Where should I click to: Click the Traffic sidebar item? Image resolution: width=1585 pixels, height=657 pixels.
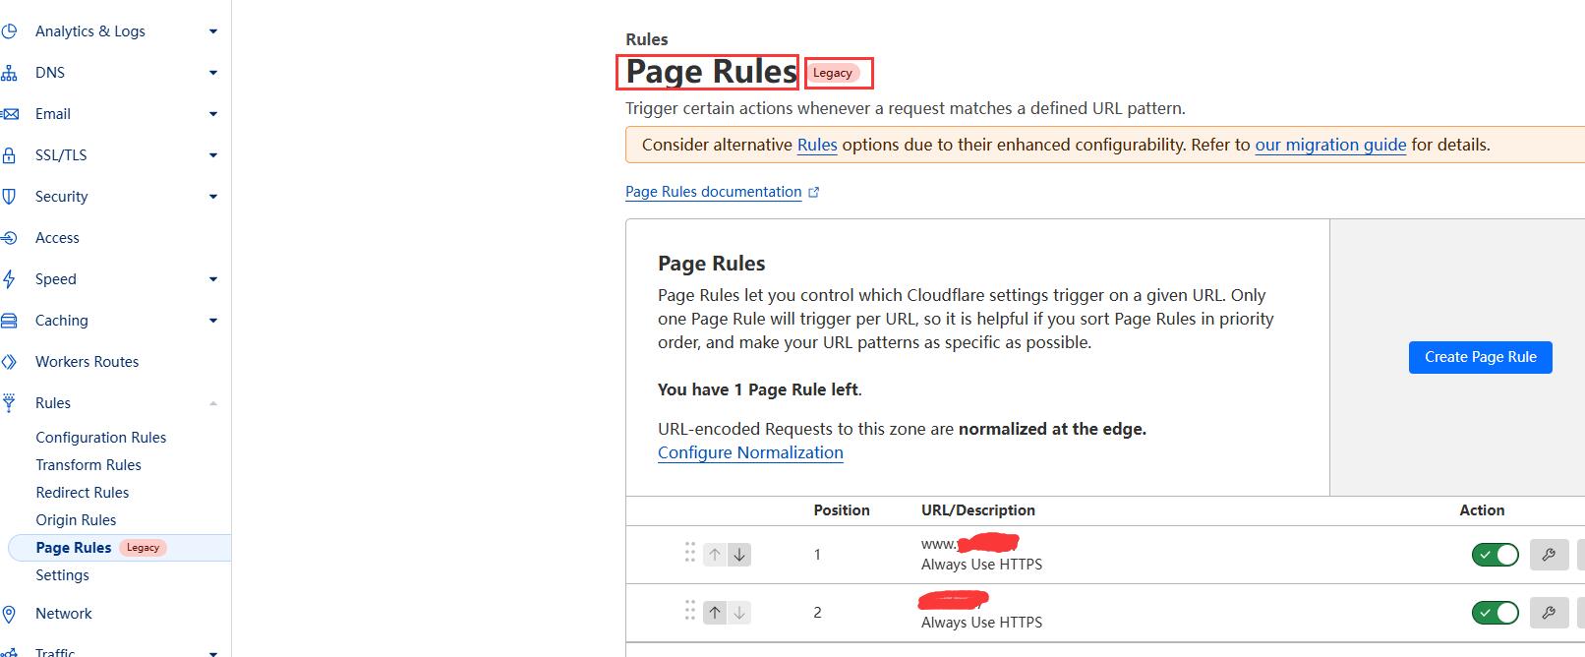[x=55, y=652]
